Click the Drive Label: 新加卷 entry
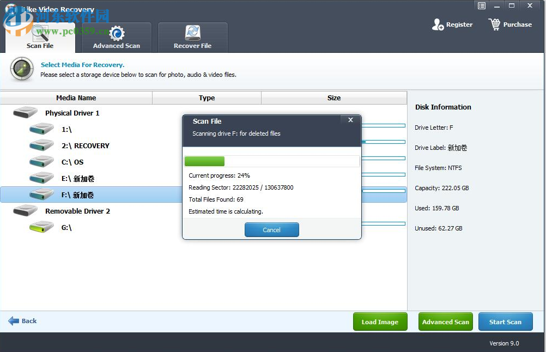Image resolution: width=546 pixels, height=352 pixels. (441, 148)
